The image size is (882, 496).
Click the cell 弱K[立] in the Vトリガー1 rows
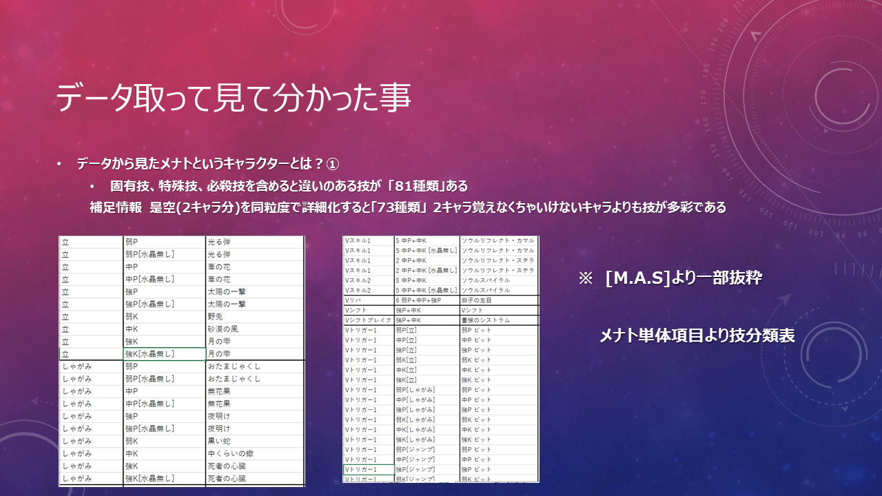click(427, 360)
